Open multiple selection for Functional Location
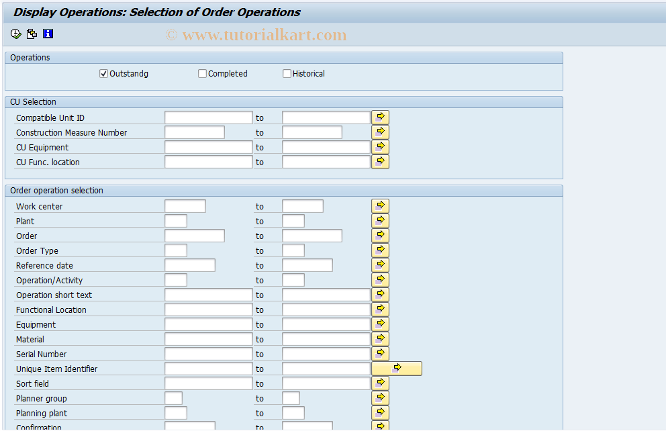The width and height of the screenshot is (666, 431). click(380, 309)
